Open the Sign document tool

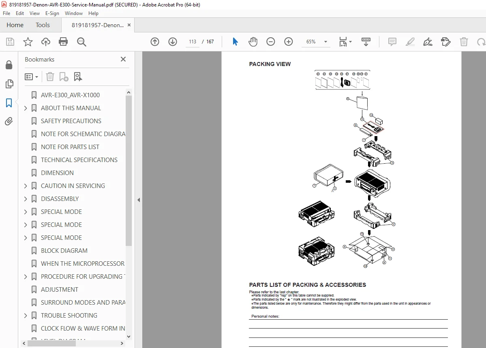click(428, 41)
